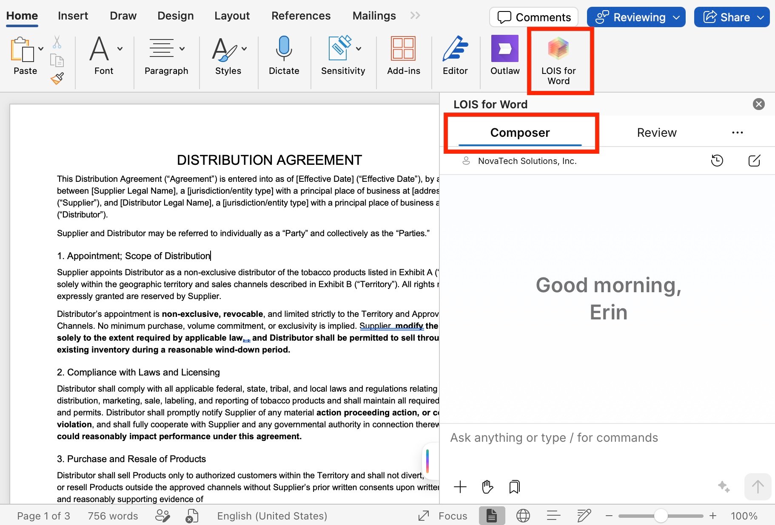Click NovaTech Solutions, Inc. client selector
The width and height of the screenshot is (775, 525).
(x=519, y=161)
